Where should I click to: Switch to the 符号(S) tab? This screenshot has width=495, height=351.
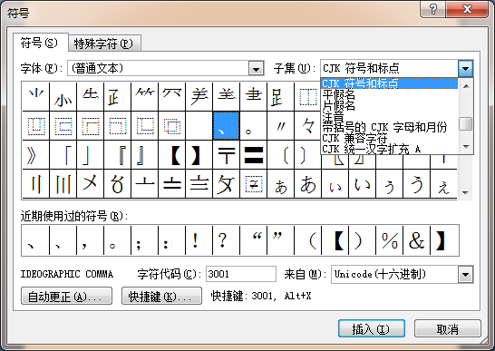click(x=40, y=43)
